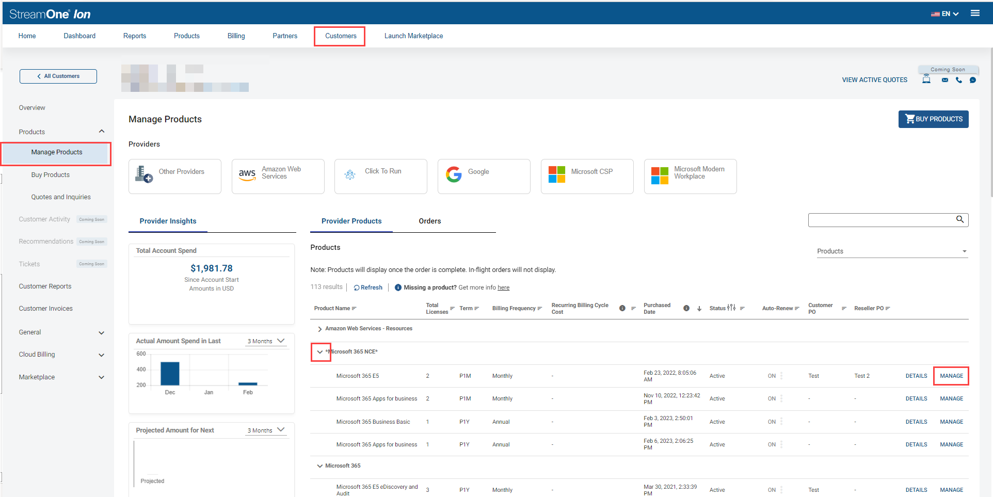Click the Missing a product info icon
993x497 pixels.
point(398,287)
